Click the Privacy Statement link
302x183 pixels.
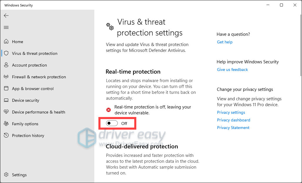pyautogui.click(x=233, y=128)
